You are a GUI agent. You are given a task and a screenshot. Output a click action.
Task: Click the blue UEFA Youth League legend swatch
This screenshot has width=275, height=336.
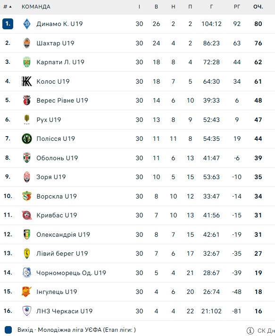8,330
